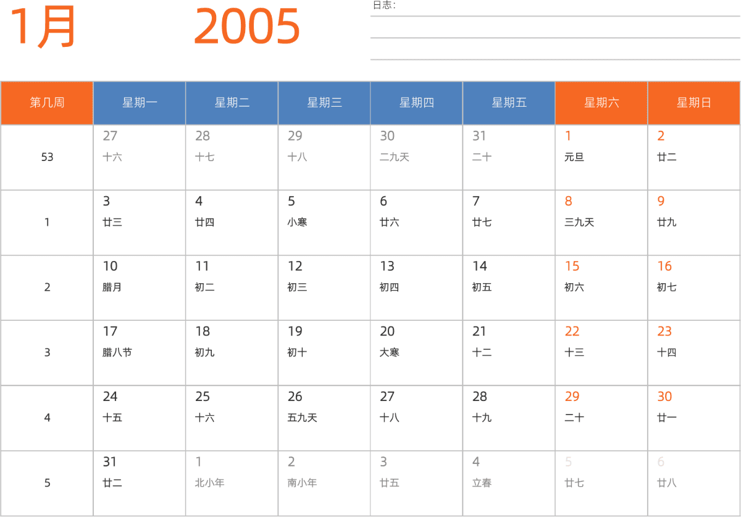This screenshot has width=741, height=517.
Task: Select the greyed date labeled 廿五
Action: tap(417, 484)
